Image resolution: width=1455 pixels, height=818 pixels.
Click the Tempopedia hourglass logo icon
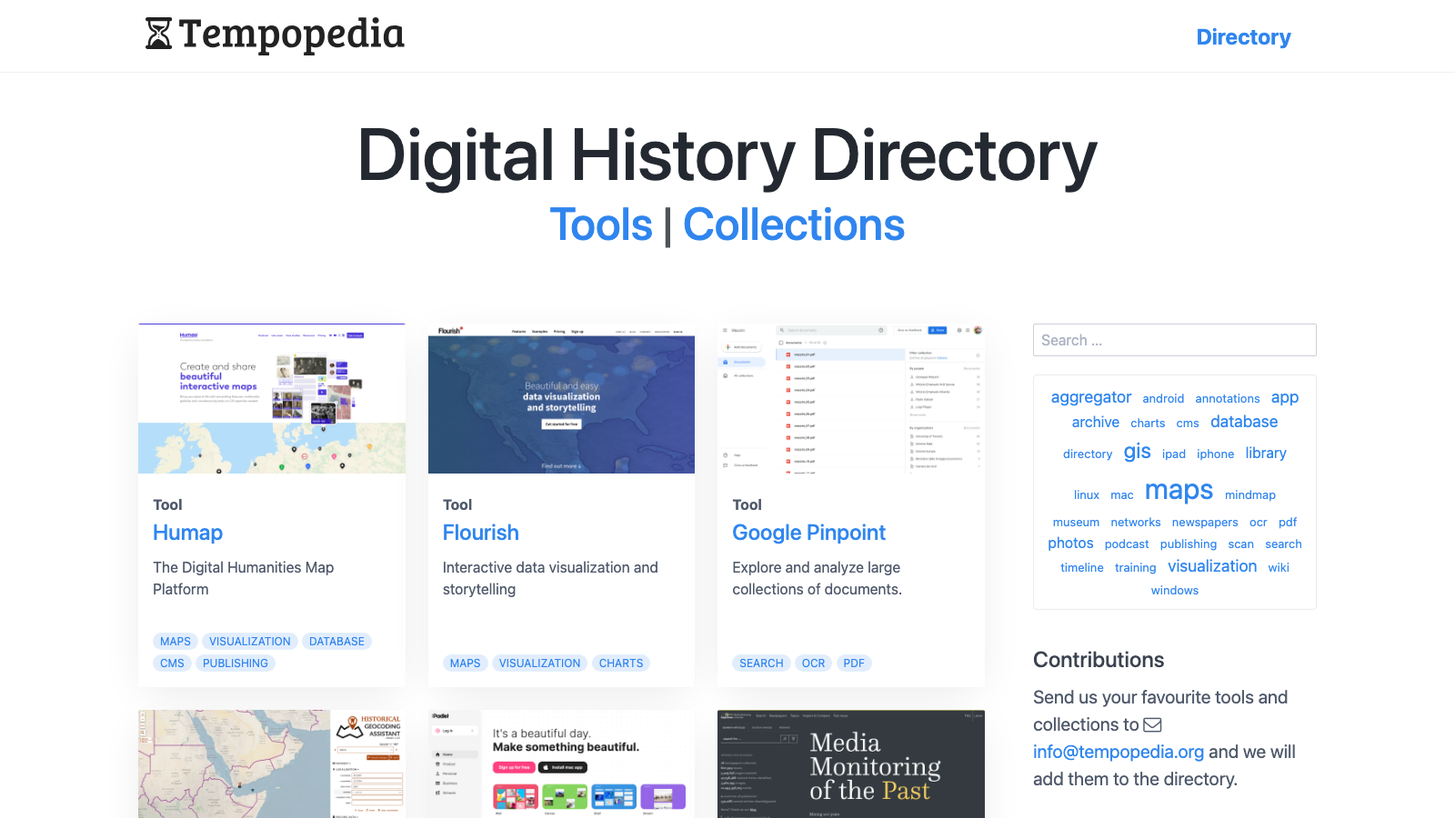pyautogui.click(x=156, y=35)
